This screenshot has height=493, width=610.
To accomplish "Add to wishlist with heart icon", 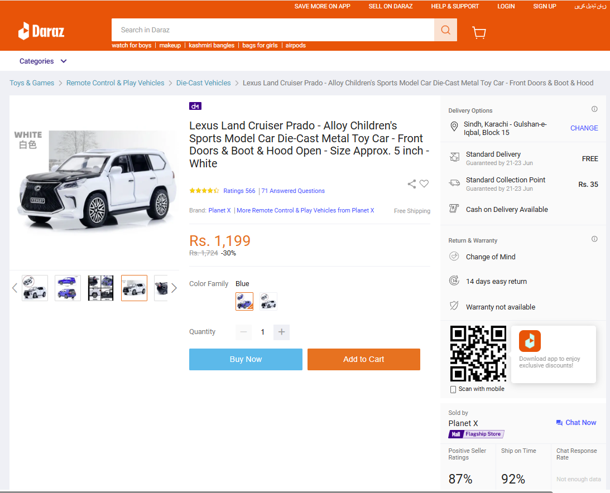I will [x=424, y=183].
